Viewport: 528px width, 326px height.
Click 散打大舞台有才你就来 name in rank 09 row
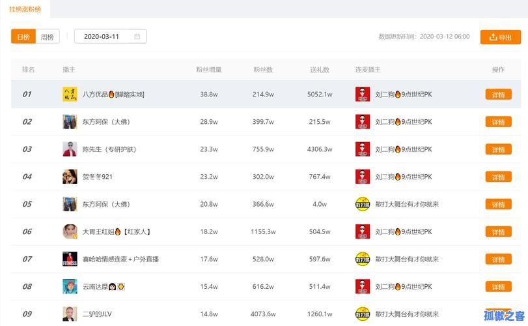coord(407,314)
